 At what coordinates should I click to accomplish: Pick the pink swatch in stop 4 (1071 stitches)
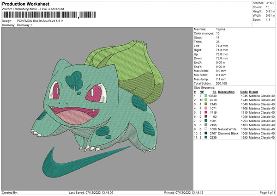pos(206,108)
